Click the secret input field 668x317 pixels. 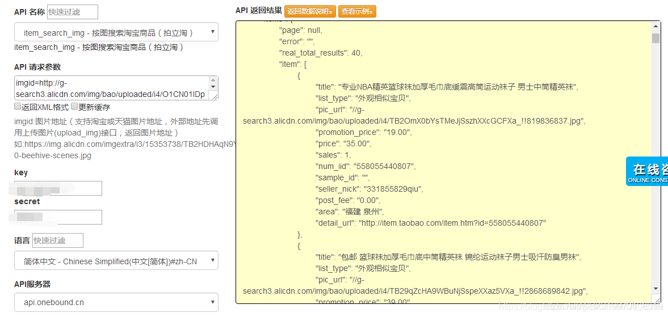pyautogui.click(x=58, y=217)
